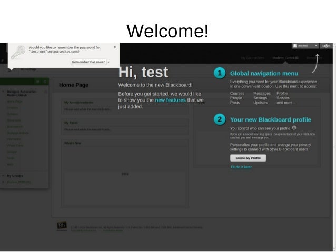Click the Blackboard logo in the footer

[x=62, y=227]
